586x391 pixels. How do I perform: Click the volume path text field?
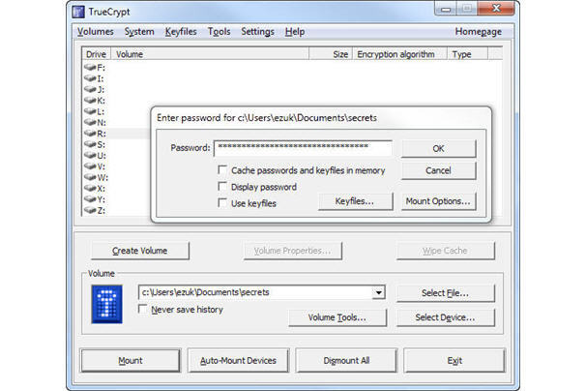click(x=255, y=292)
